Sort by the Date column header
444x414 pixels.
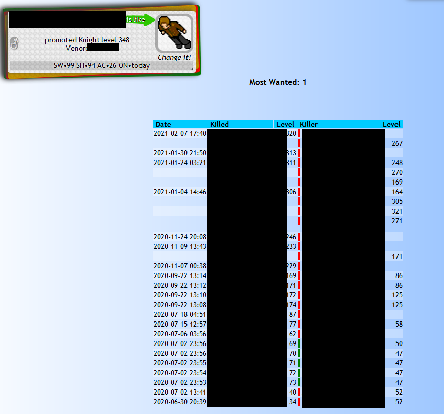coord(163,124)
